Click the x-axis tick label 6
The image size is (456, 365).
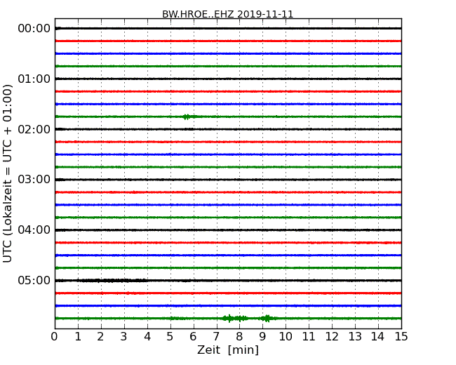(x=193, y=337)
